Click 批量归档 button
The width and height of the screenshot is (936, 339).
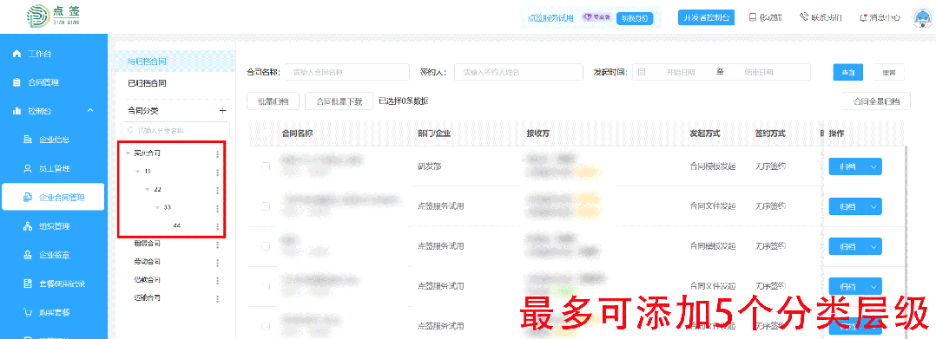[x=274, y=101]
